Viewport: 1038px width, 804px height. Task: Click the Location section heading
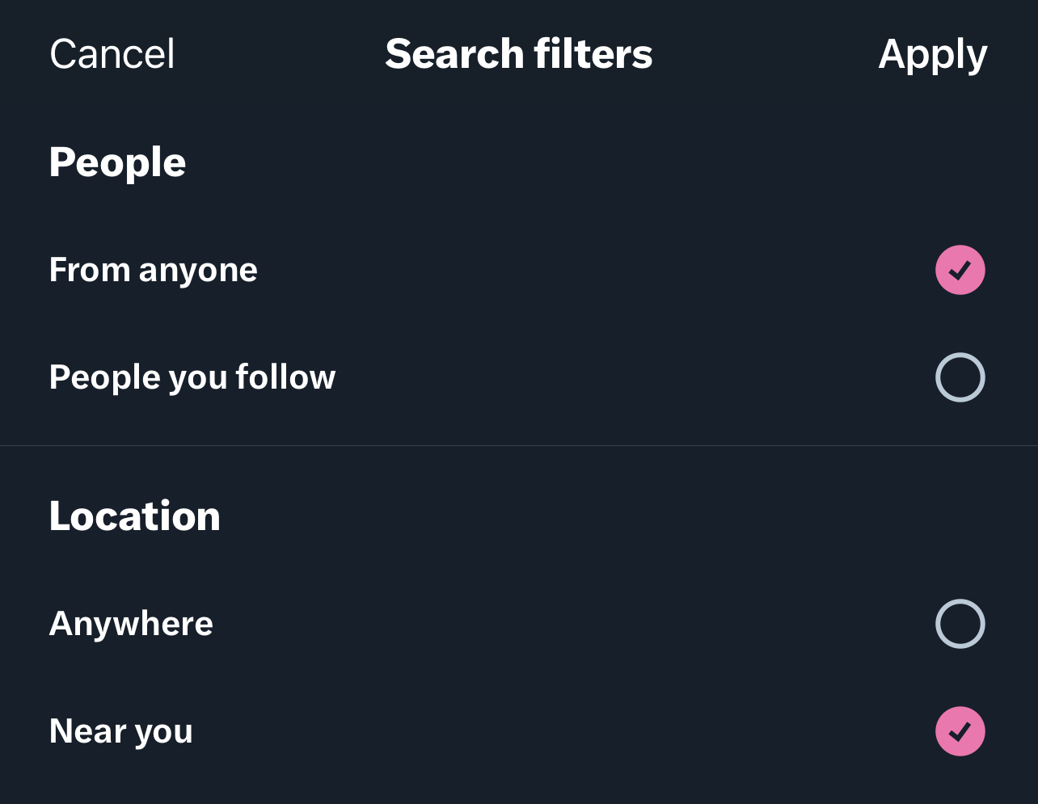coord(135,516)
